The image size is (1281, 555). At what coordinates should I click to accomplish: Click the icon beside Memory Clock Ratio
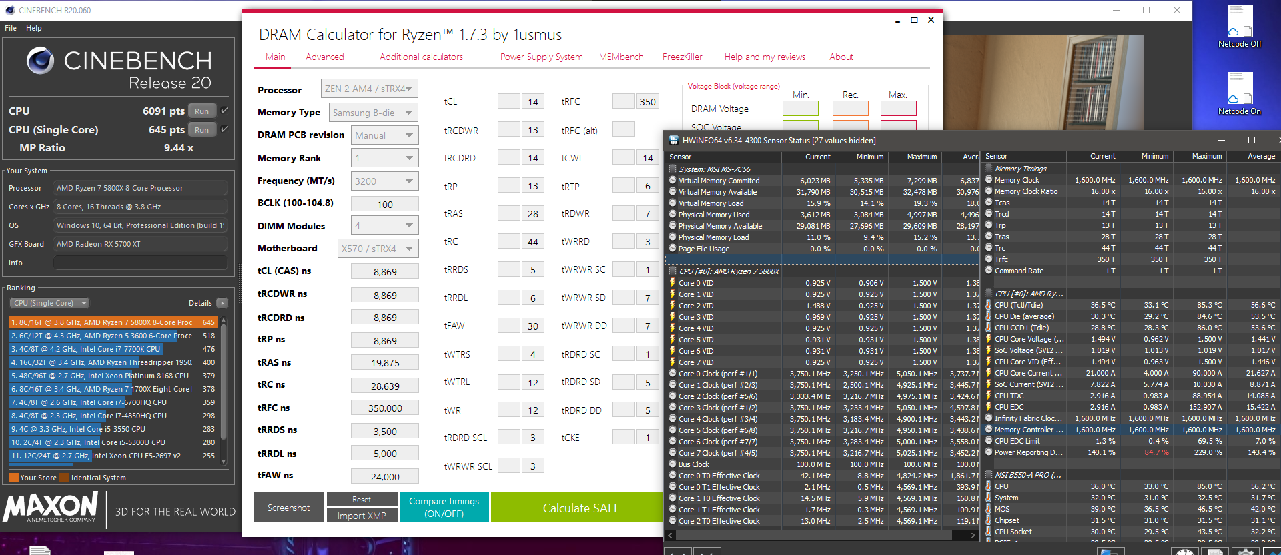click(989, 191)
